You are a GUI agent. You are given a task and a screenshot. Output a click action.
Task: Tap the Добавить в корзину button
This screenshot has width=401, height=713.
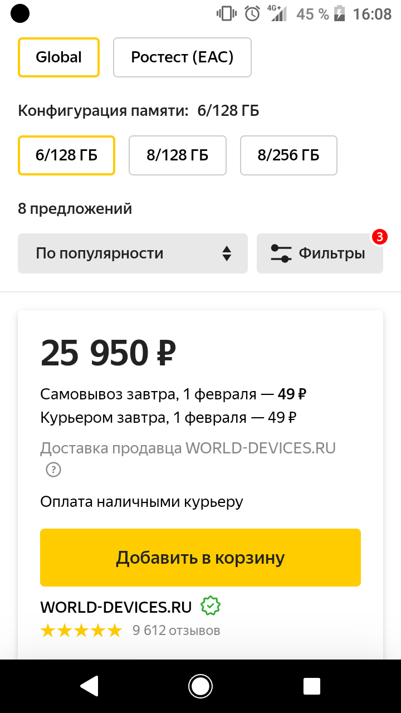200,558
